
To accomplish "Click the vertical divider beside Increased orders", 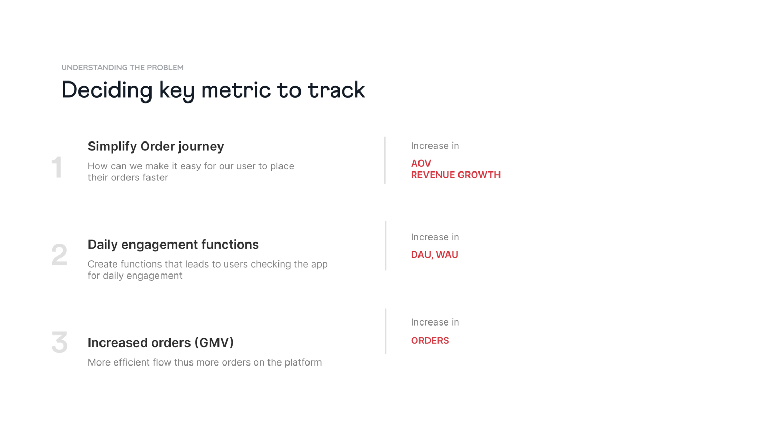I will (x=386, y=331).
